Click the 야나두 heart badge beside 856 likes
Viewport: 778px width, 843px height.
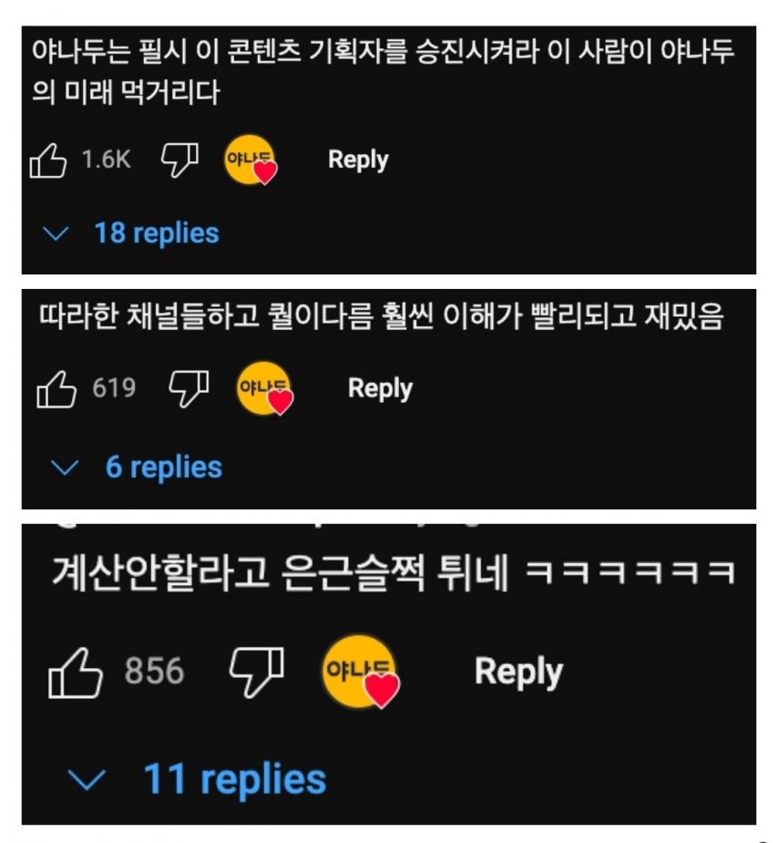(x=361, y=672)
